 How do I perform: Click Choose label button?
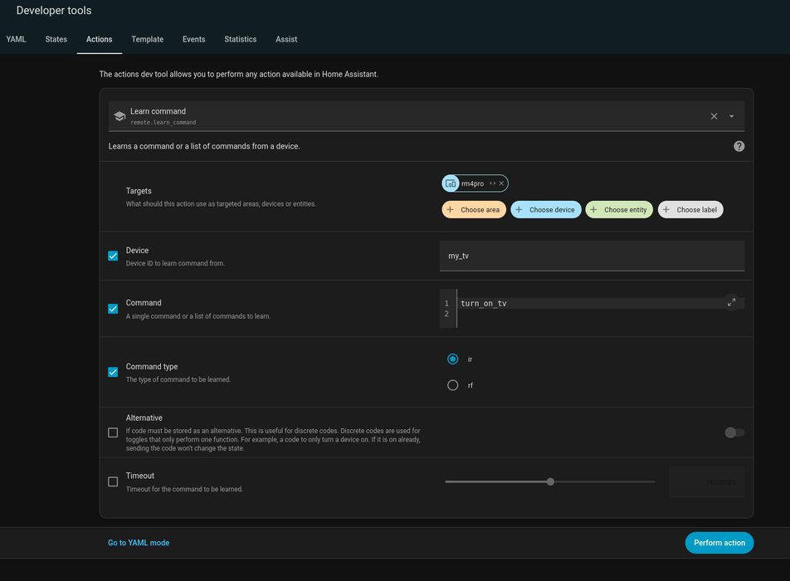(690, 210)
